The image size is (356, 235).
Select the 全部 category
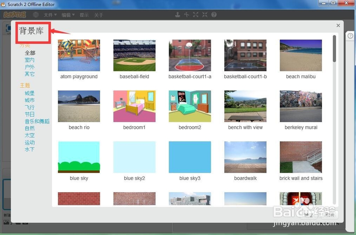[30, 53]
